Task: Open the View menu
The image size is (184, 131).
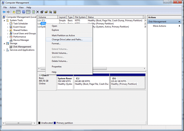Action: click(21, 7)
